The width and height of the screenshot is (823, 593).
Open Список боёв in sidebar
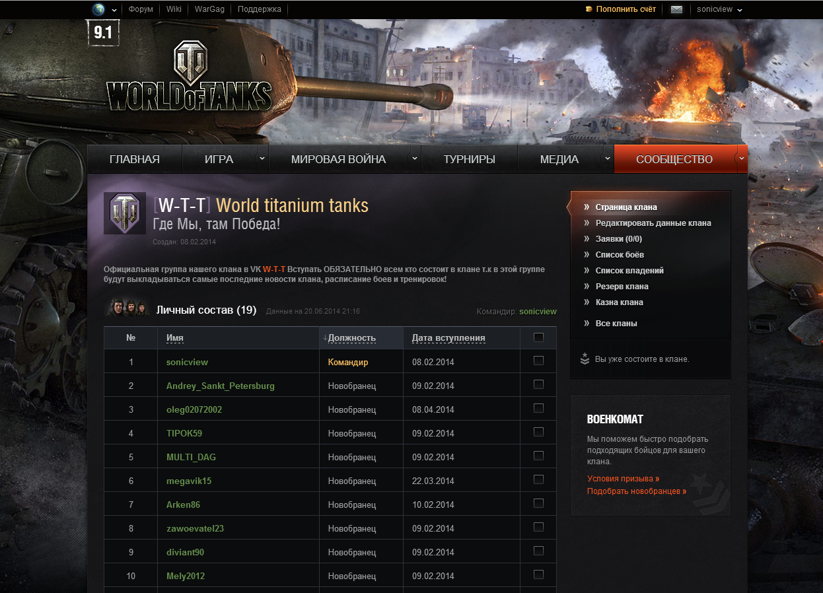pos(620,255)
